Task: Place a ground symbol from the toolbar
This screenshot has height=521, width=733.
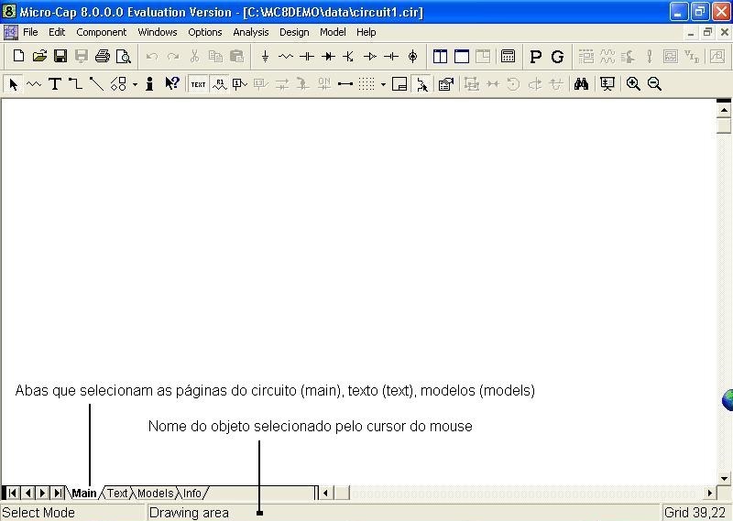Action: tap(265, 57)
